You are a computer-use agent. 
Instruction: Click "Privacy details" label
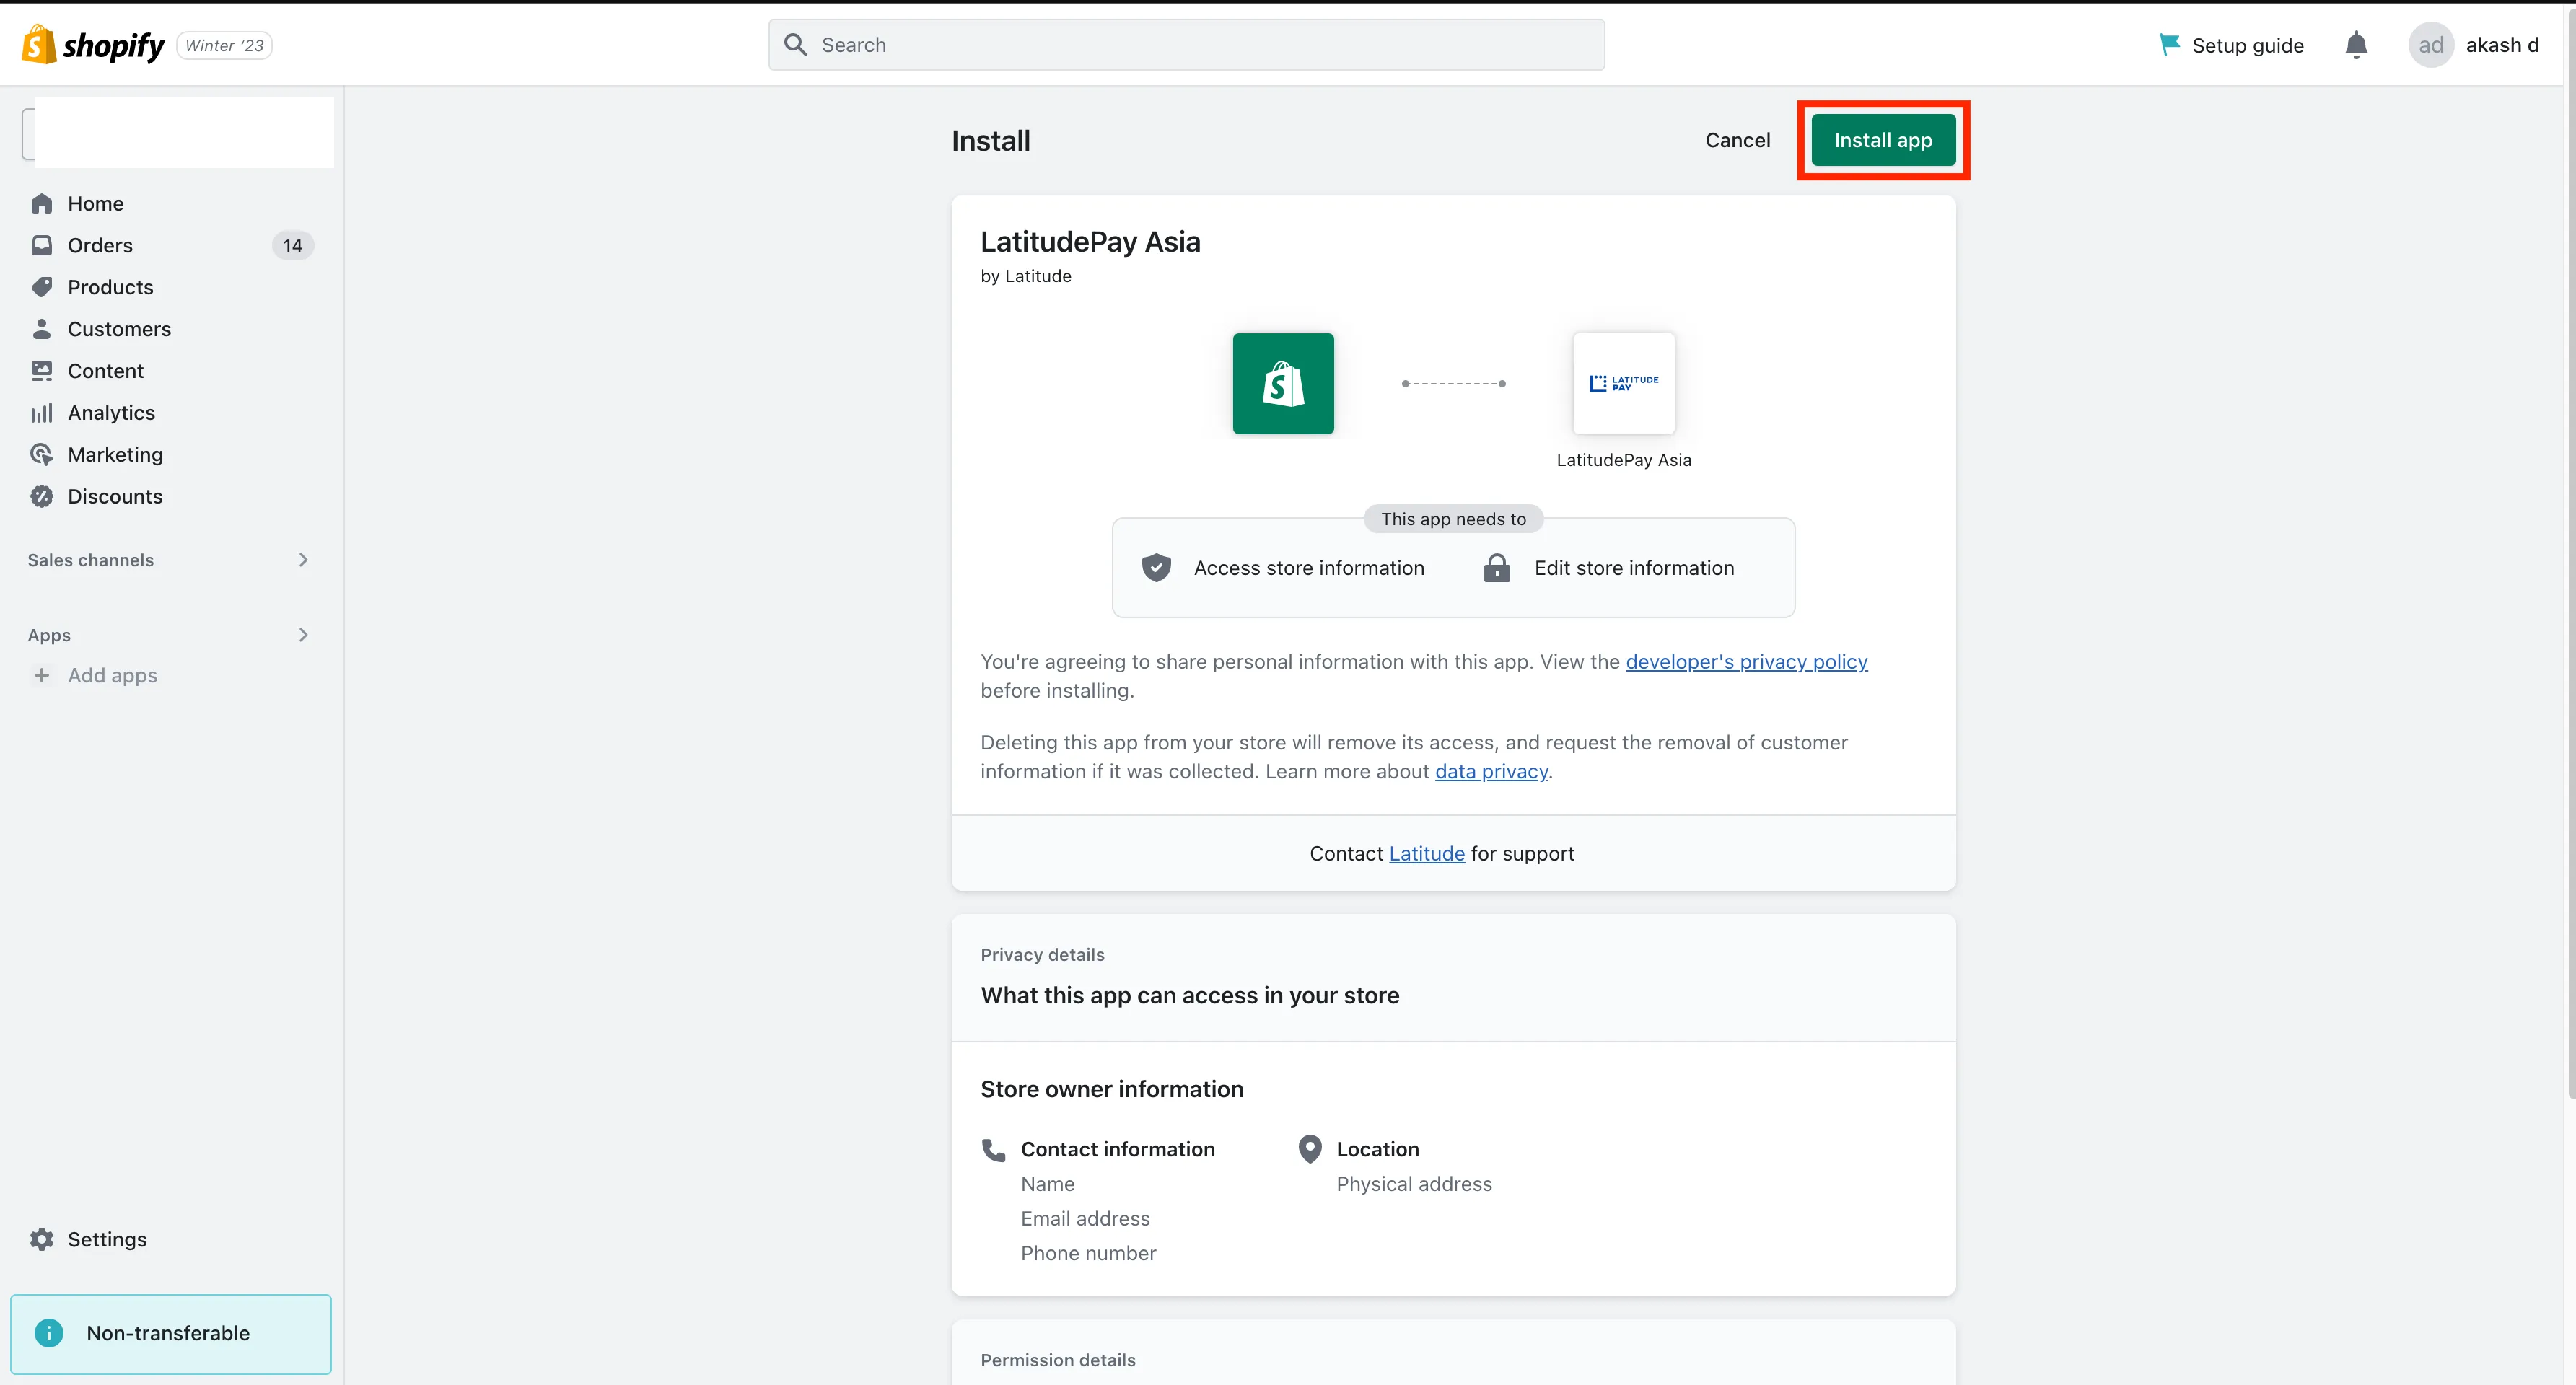point(1042,955)
